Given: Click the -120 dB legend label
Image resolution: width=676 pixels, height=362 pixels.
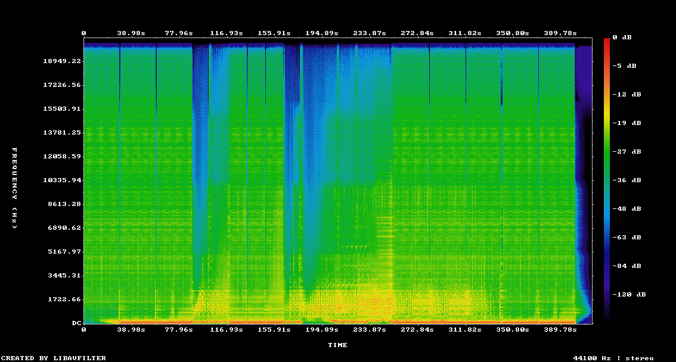Looking at the screenshot, I should (631, 294).
